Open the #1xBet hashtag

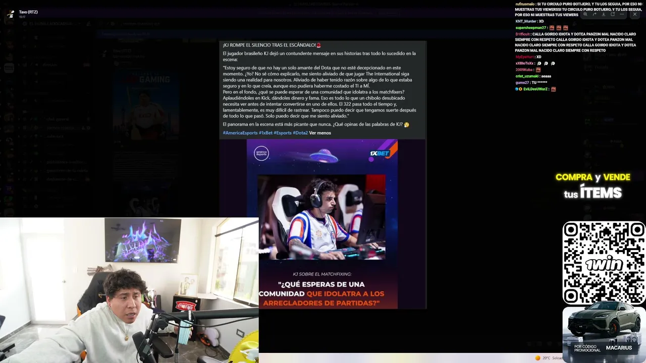pos(265,133)
